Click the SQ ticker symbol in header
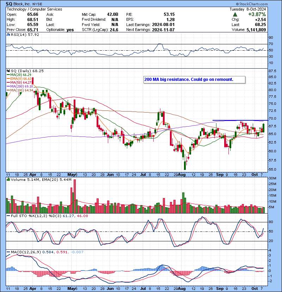 9,4
